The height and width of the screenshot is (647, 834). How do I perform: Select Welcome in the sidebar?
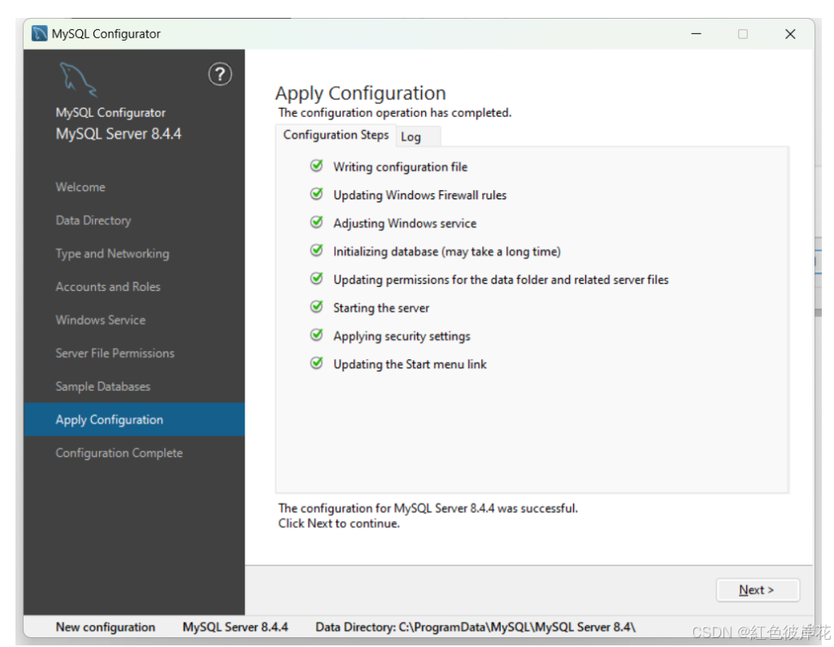tap(80, 187)
